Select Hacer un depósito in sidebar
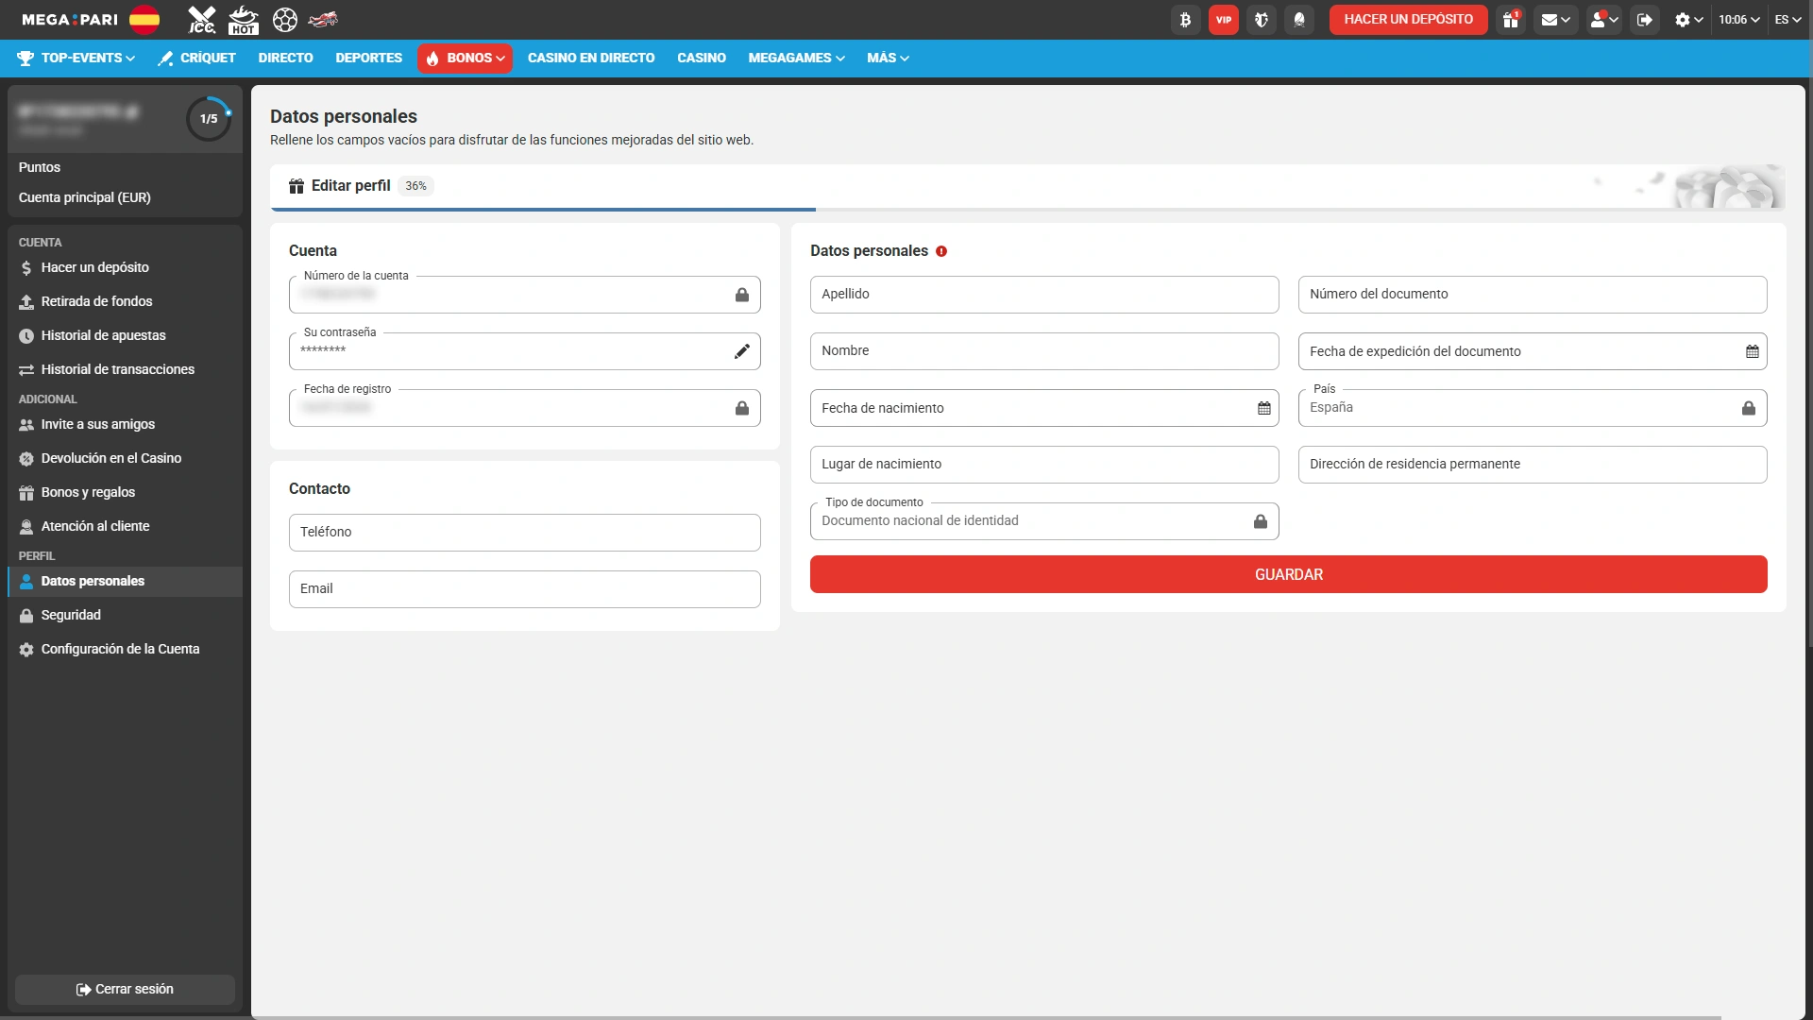Screen dimensions: 1813x1020 coord(125,267)
